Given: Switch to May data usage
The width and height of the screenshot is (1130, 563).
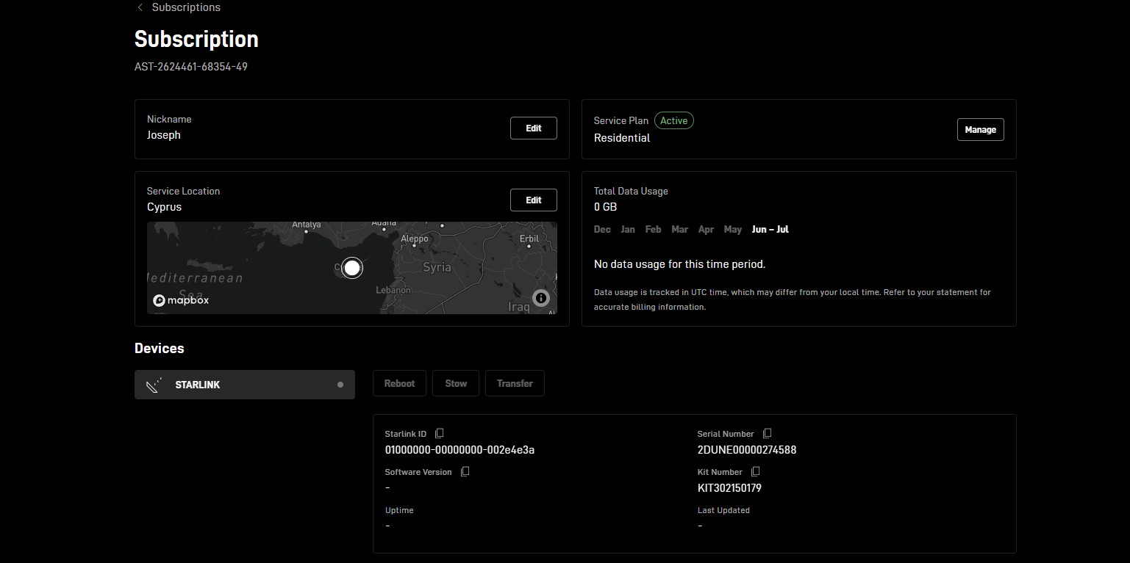Looking at the screenshot, I should 732,230.
